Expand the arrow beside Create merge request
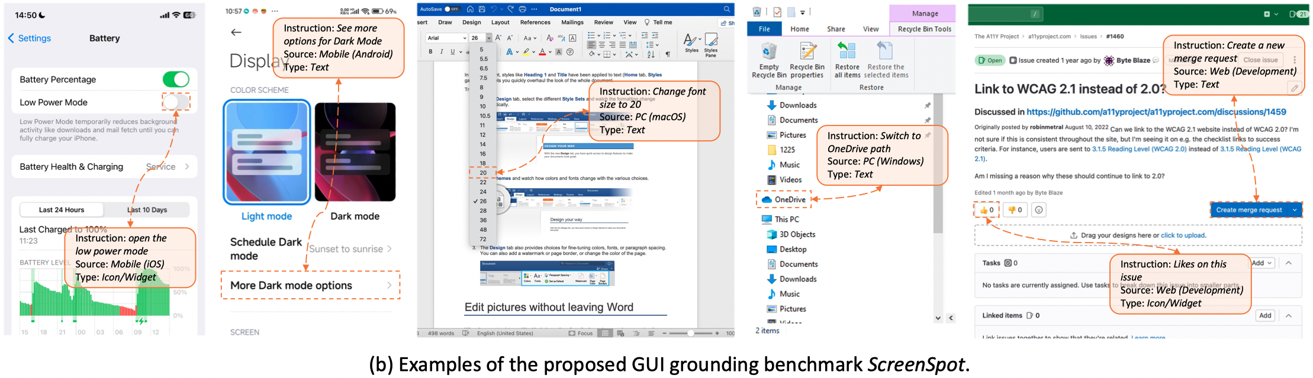Viewport: 1313px width, 378px height. (1295, 210)
